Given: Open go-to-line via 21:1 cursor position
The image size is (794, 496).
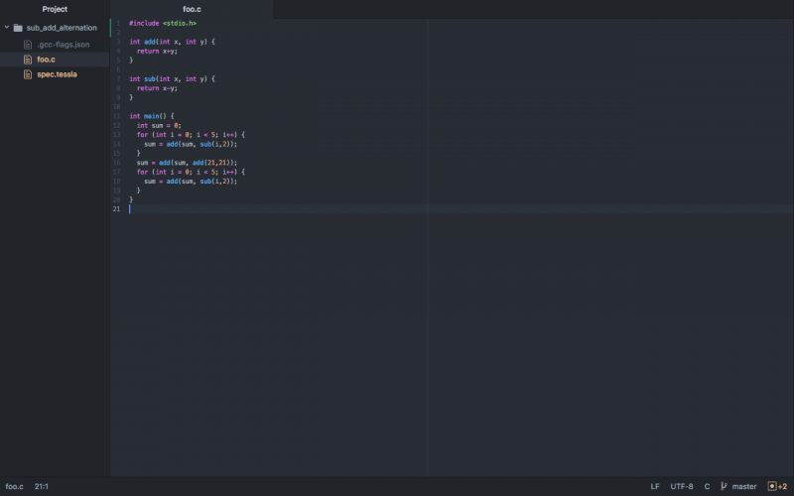Looking at the screenshot, I should (43, 487).
